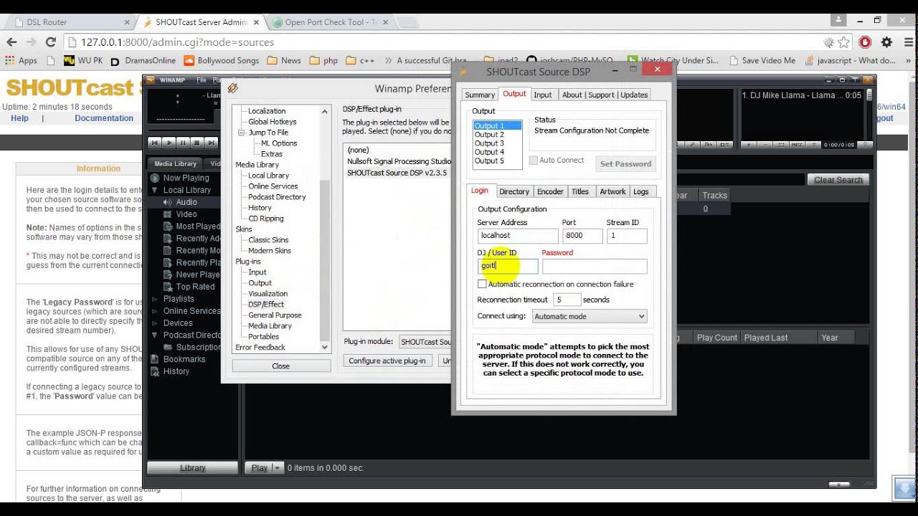The height and width of the screenshot is (516, 918).
Task: Expand Playlists in Winamp library
Action: pos(154,299)
